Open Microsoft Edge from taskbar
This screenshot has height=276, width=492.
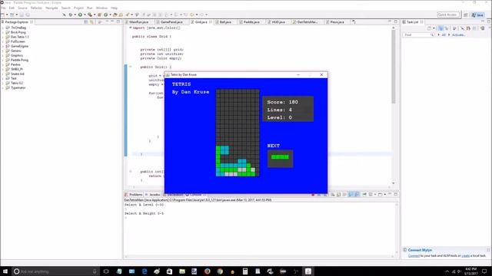point(145,271)
